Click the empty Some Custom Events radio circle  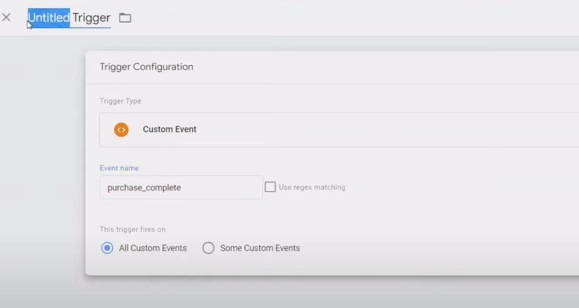click(x=208, y=248)
